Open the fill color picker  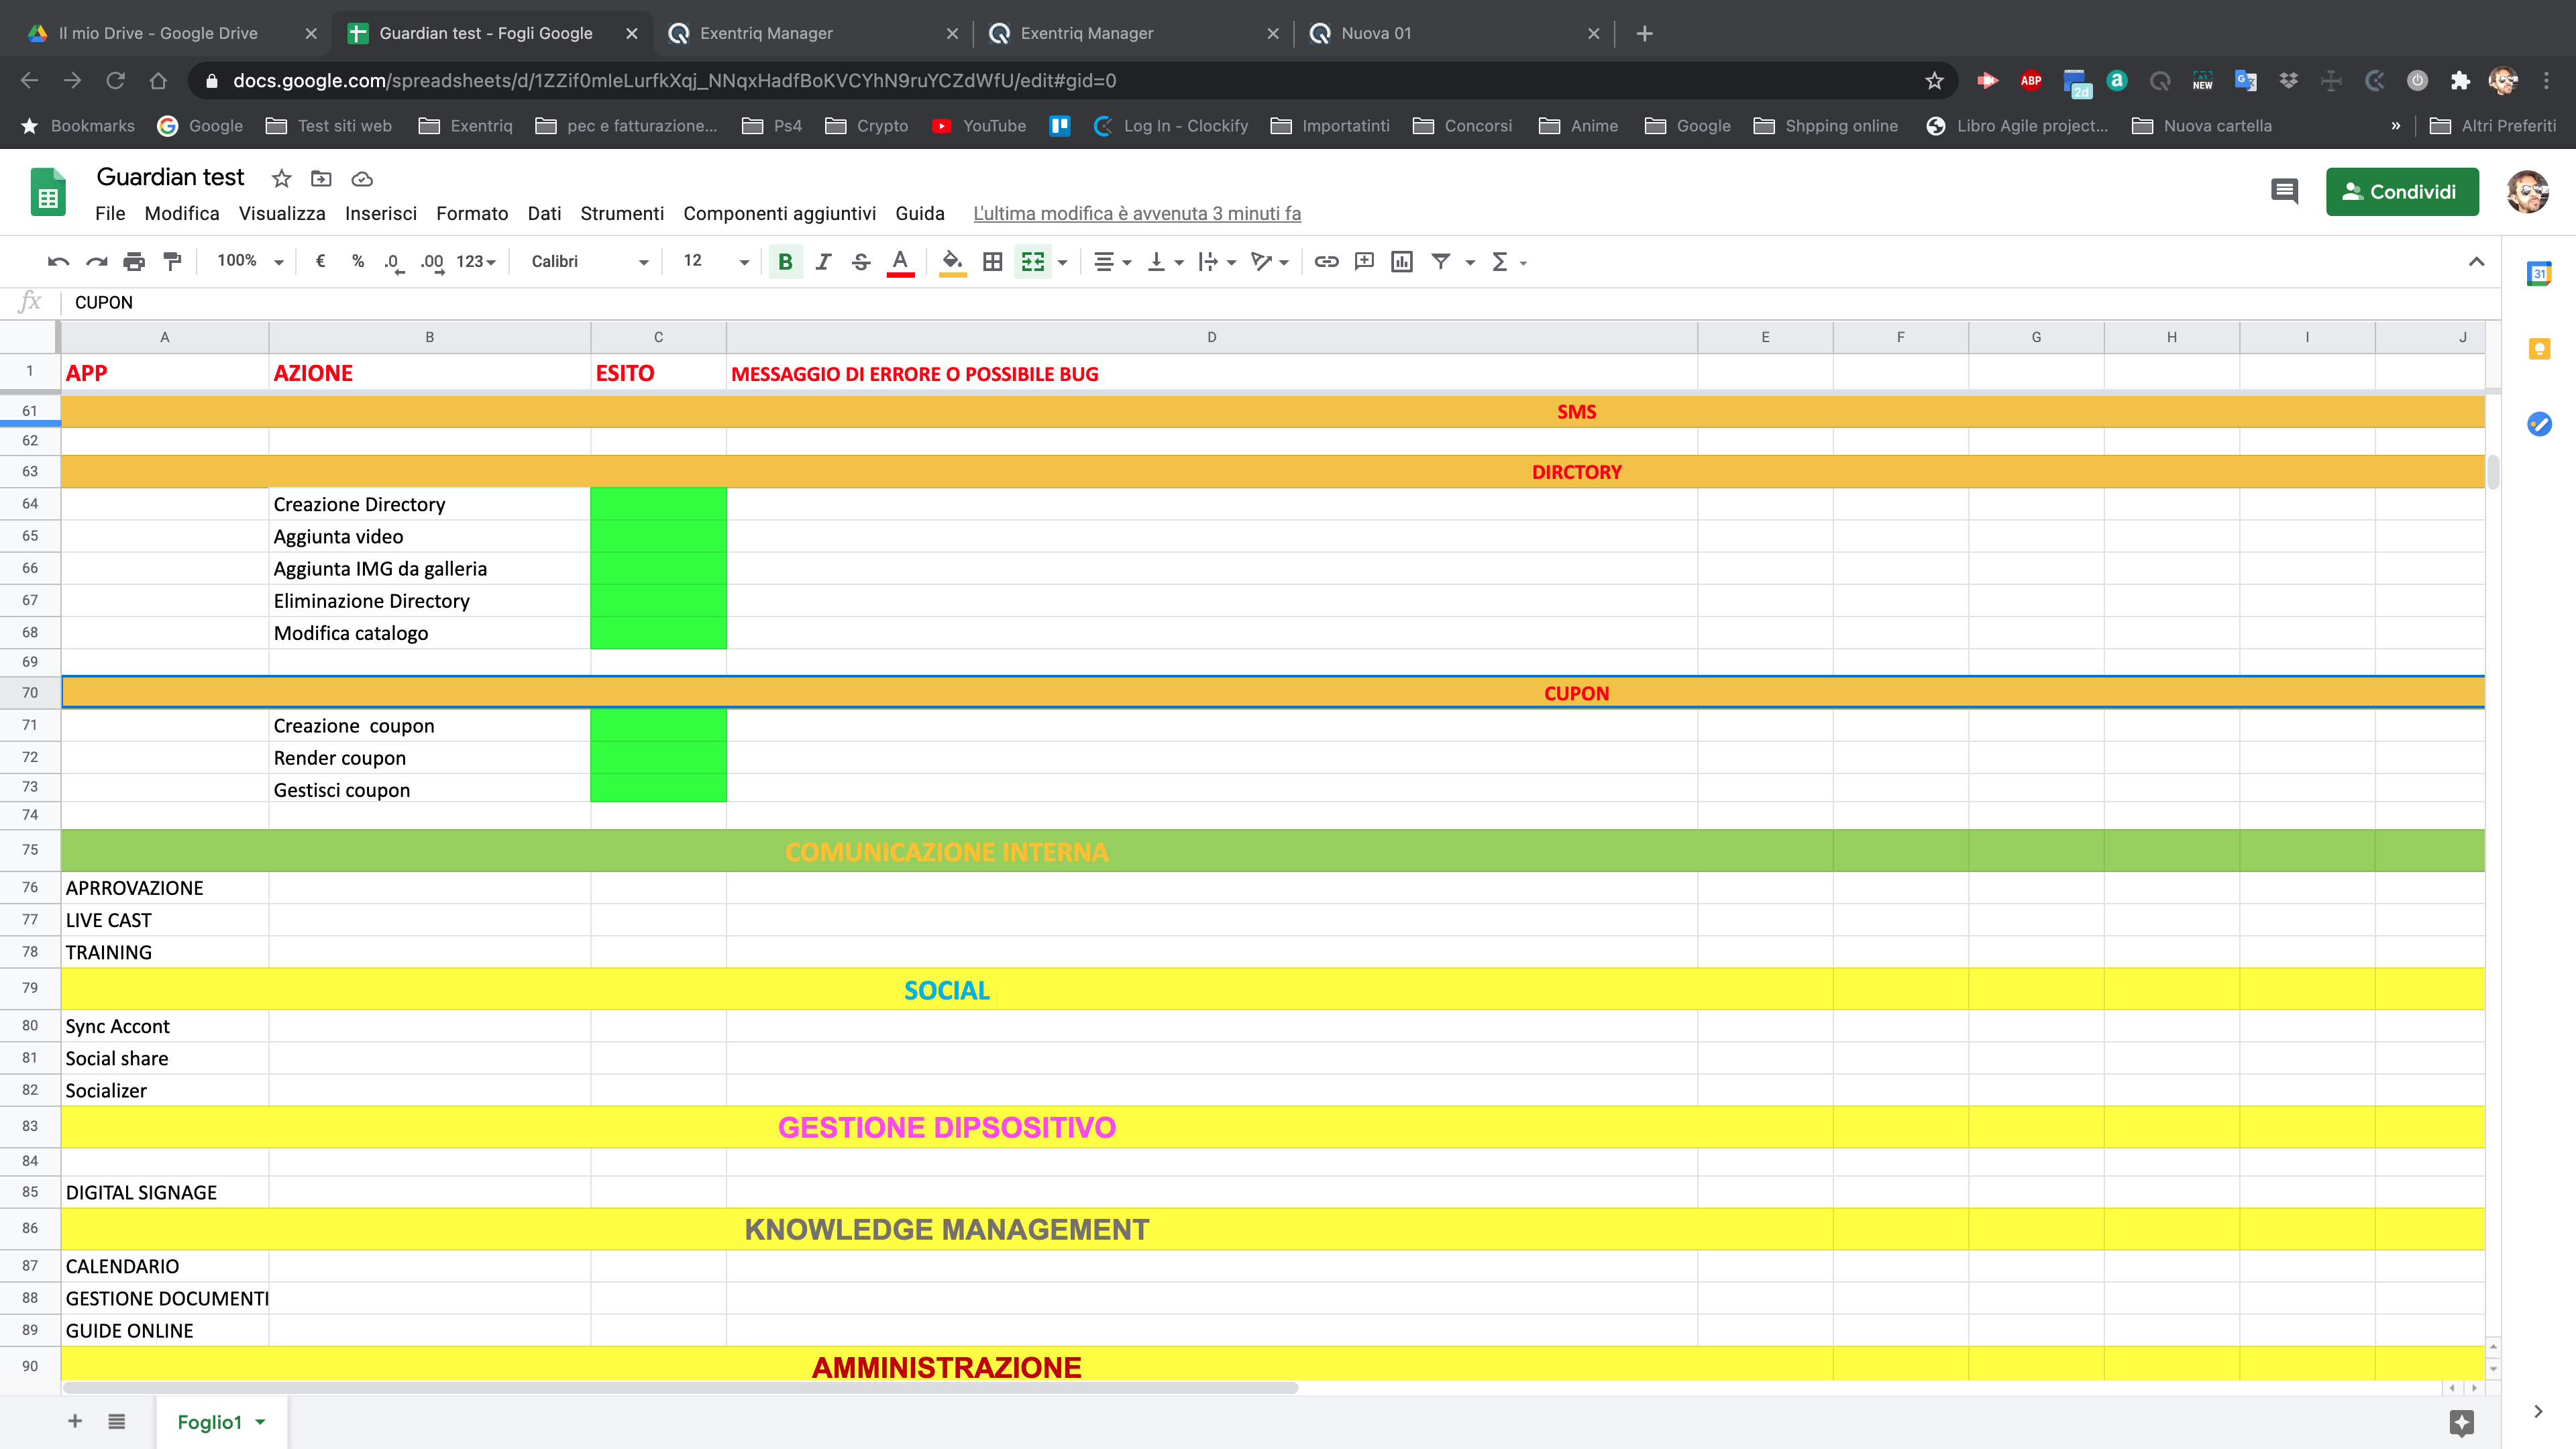point(952,261)
